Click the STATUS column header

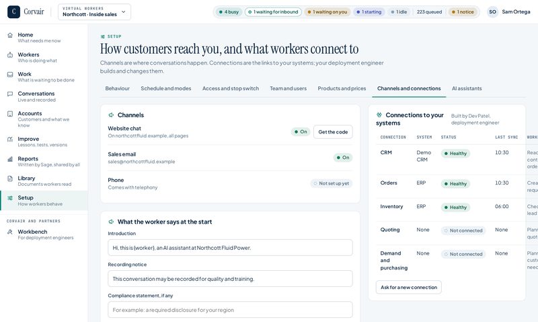(449, 137)
